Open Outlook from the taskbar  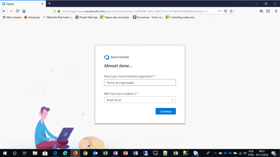tap(95, 153)
